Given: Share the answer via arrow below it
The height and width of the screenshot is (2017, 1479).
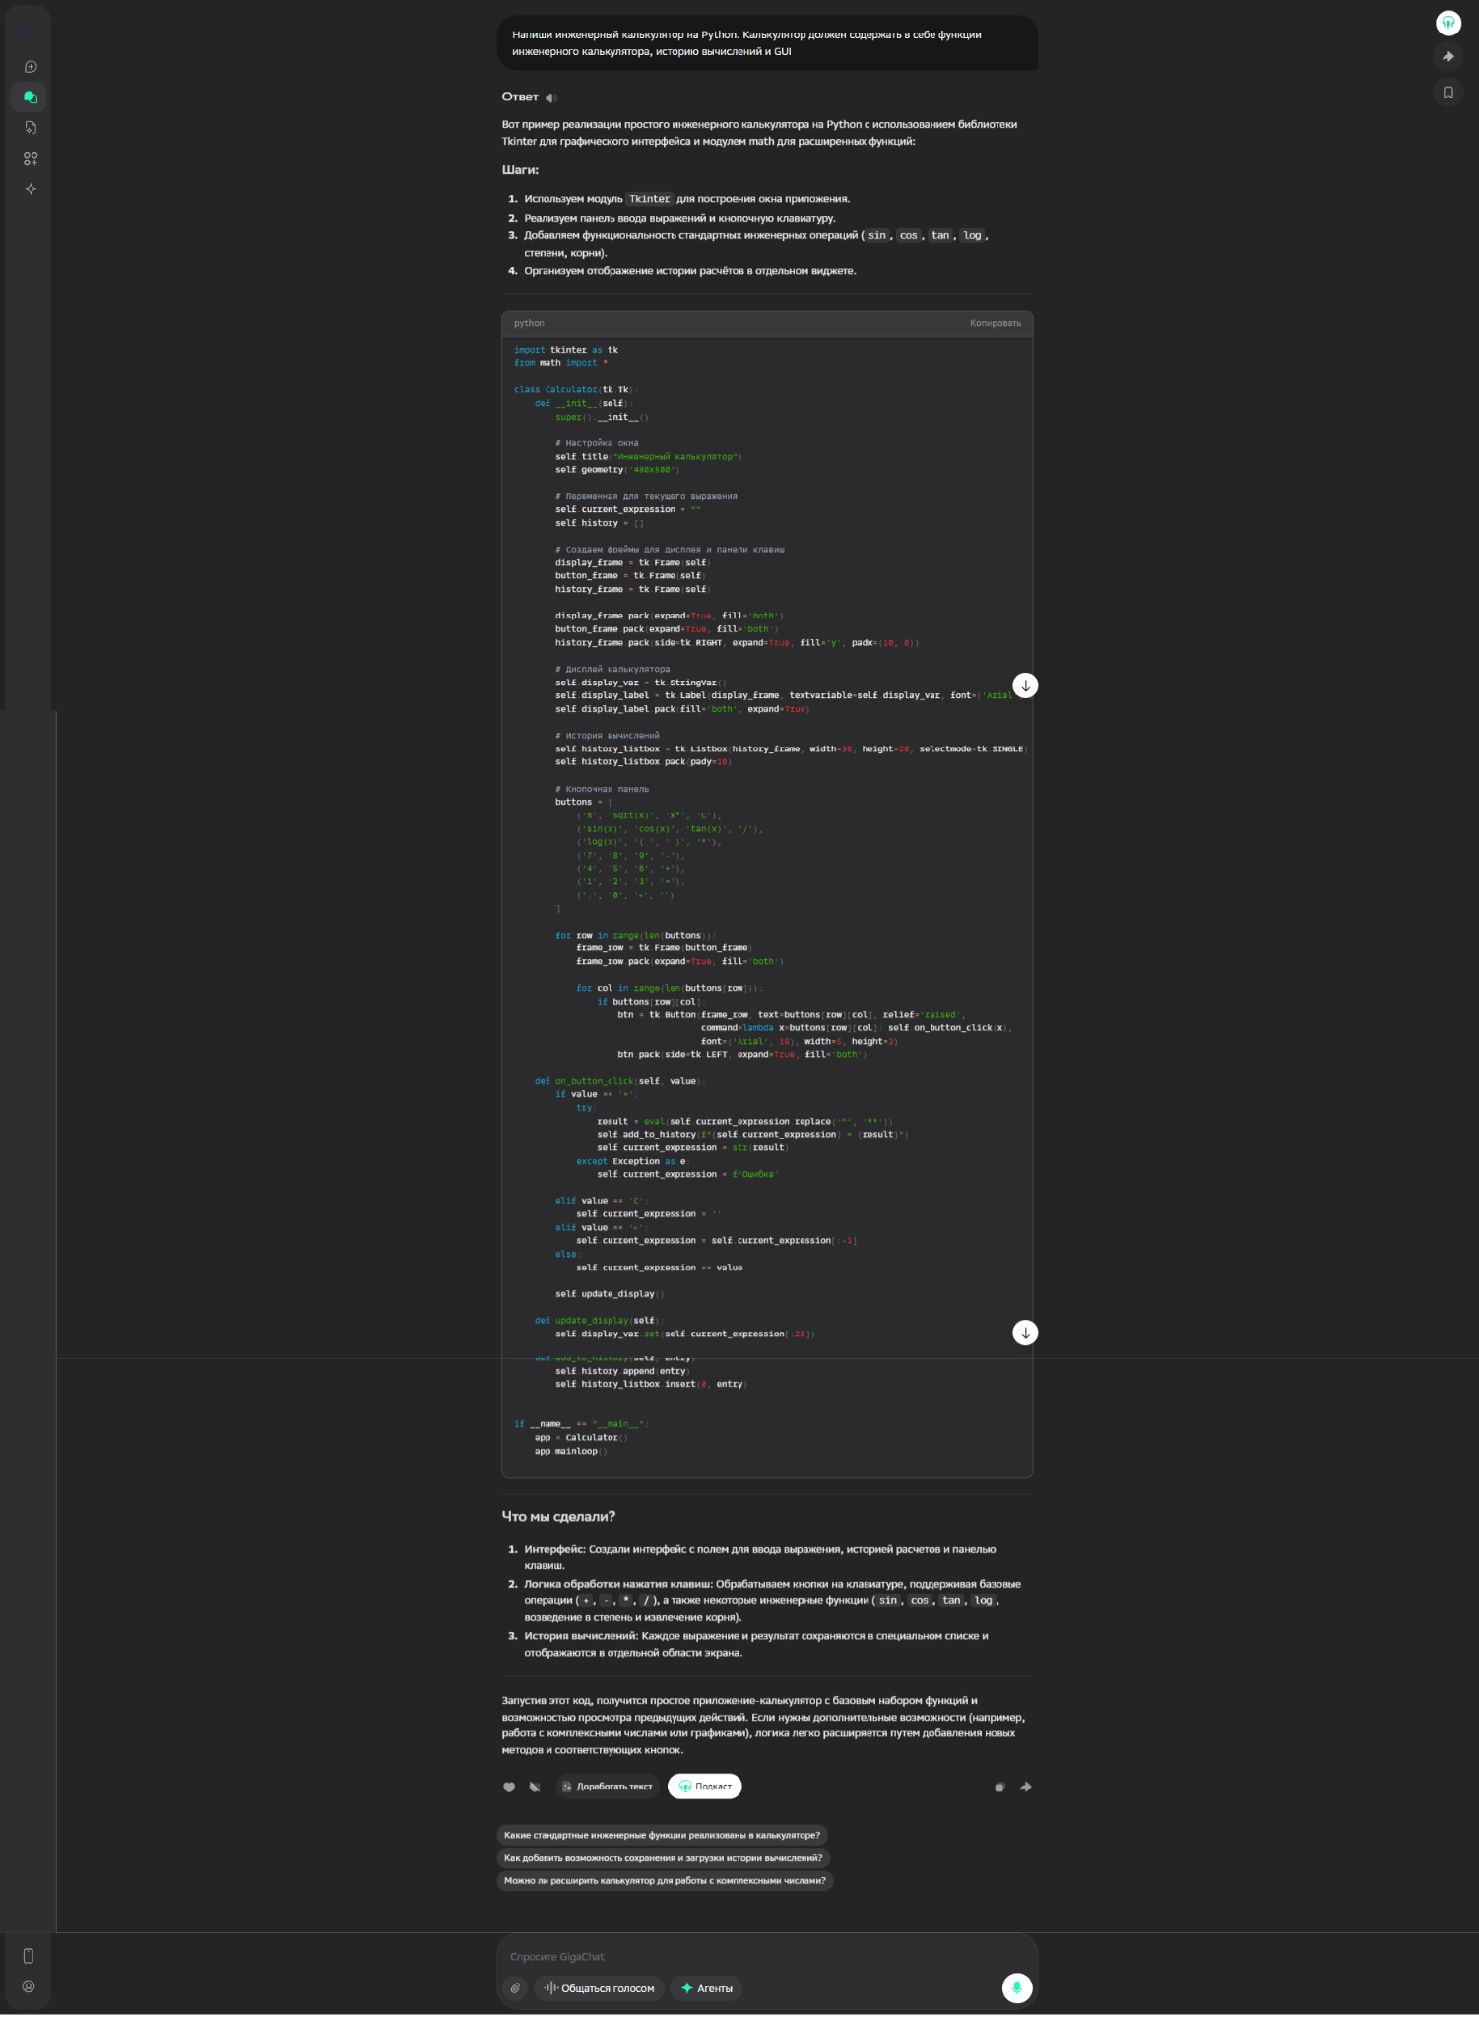Looking at the screenshot, I should click(1026, 1788).
